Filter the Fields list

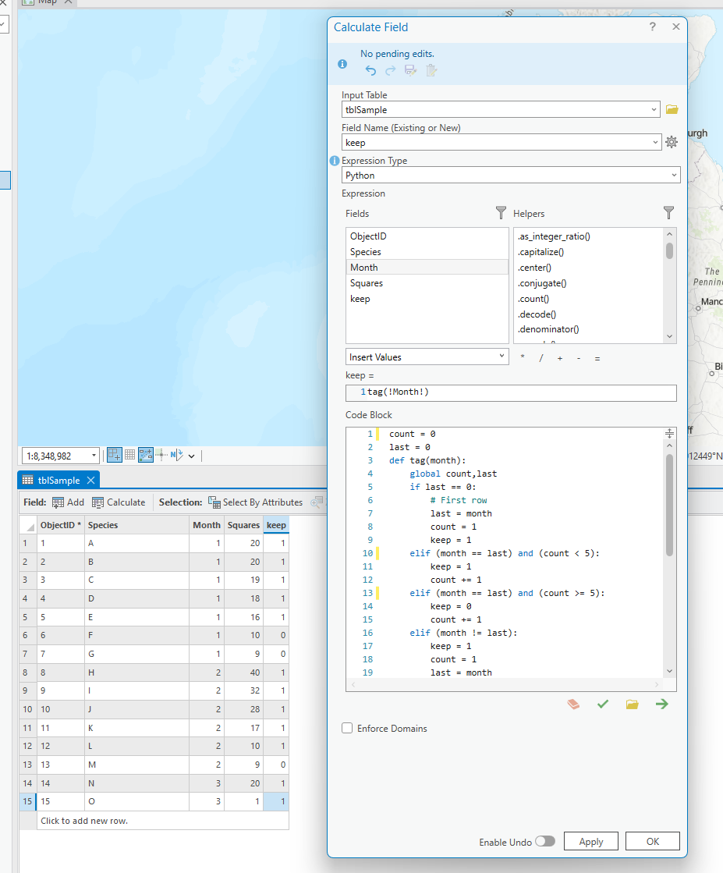(x=500, y=213)
